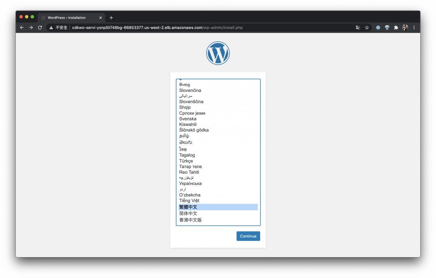
Task: Bookmark this page with the star
Action: tap(367, 28)
